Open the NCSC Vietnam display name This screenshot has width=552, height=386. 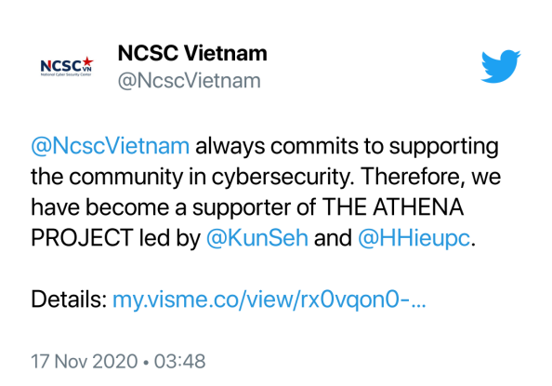(192, 53)
